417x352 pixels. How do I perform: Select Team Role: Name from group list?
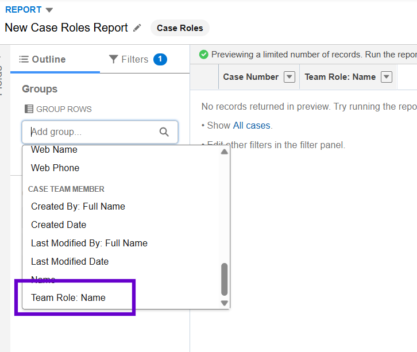tap(68, 297)
